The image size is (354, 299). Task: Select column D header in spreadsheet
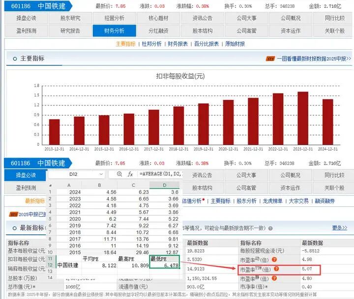[x=165, y=185]
